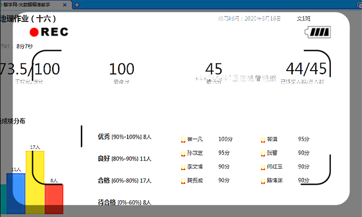
Task: Click the medal icon beside 李文博
Action: click(x=182, y=167)
